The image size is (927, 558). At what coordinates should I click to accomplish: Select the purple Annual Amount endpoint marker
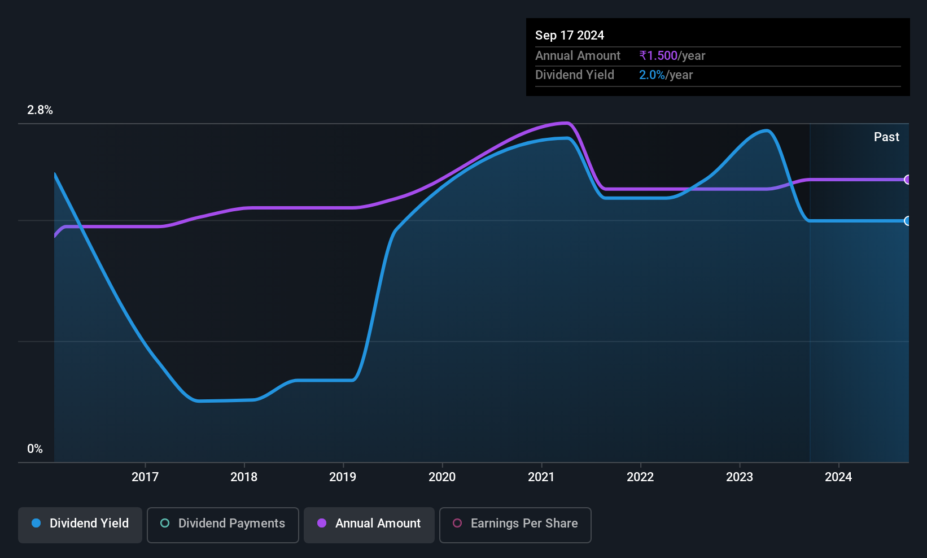pos(908,180)
